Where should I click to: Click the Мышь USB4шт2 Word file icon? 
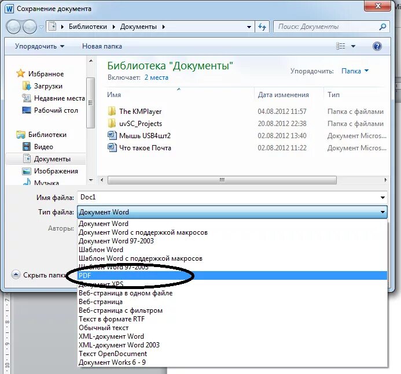[x=112, y=135]
